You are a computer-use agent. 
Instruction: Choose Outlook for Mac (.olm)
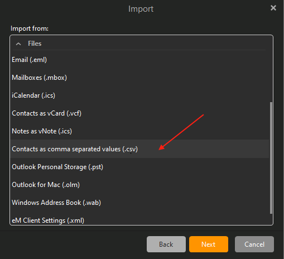coord(139,185)
